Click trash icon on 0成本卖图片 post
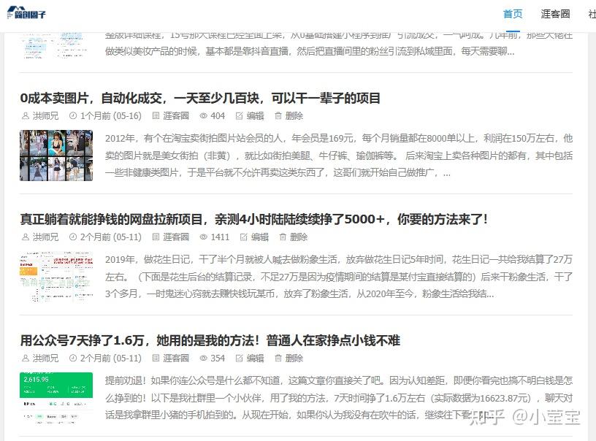 pyautogui.click(x=278, y=116)
